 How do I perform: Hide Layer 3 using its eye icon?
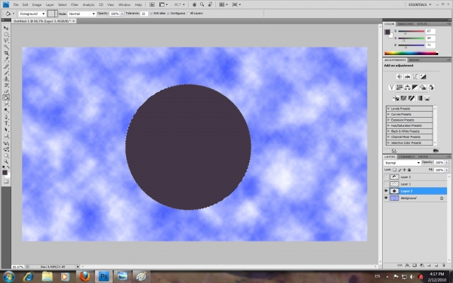[386, 191]
